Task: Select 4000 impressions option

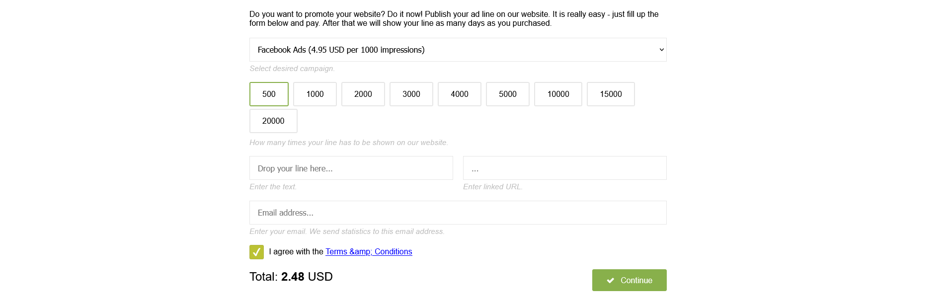Action: 459,94
